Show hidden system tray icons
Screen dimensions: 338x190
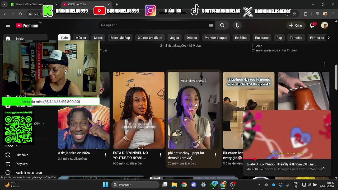click(x=259, y=185)
